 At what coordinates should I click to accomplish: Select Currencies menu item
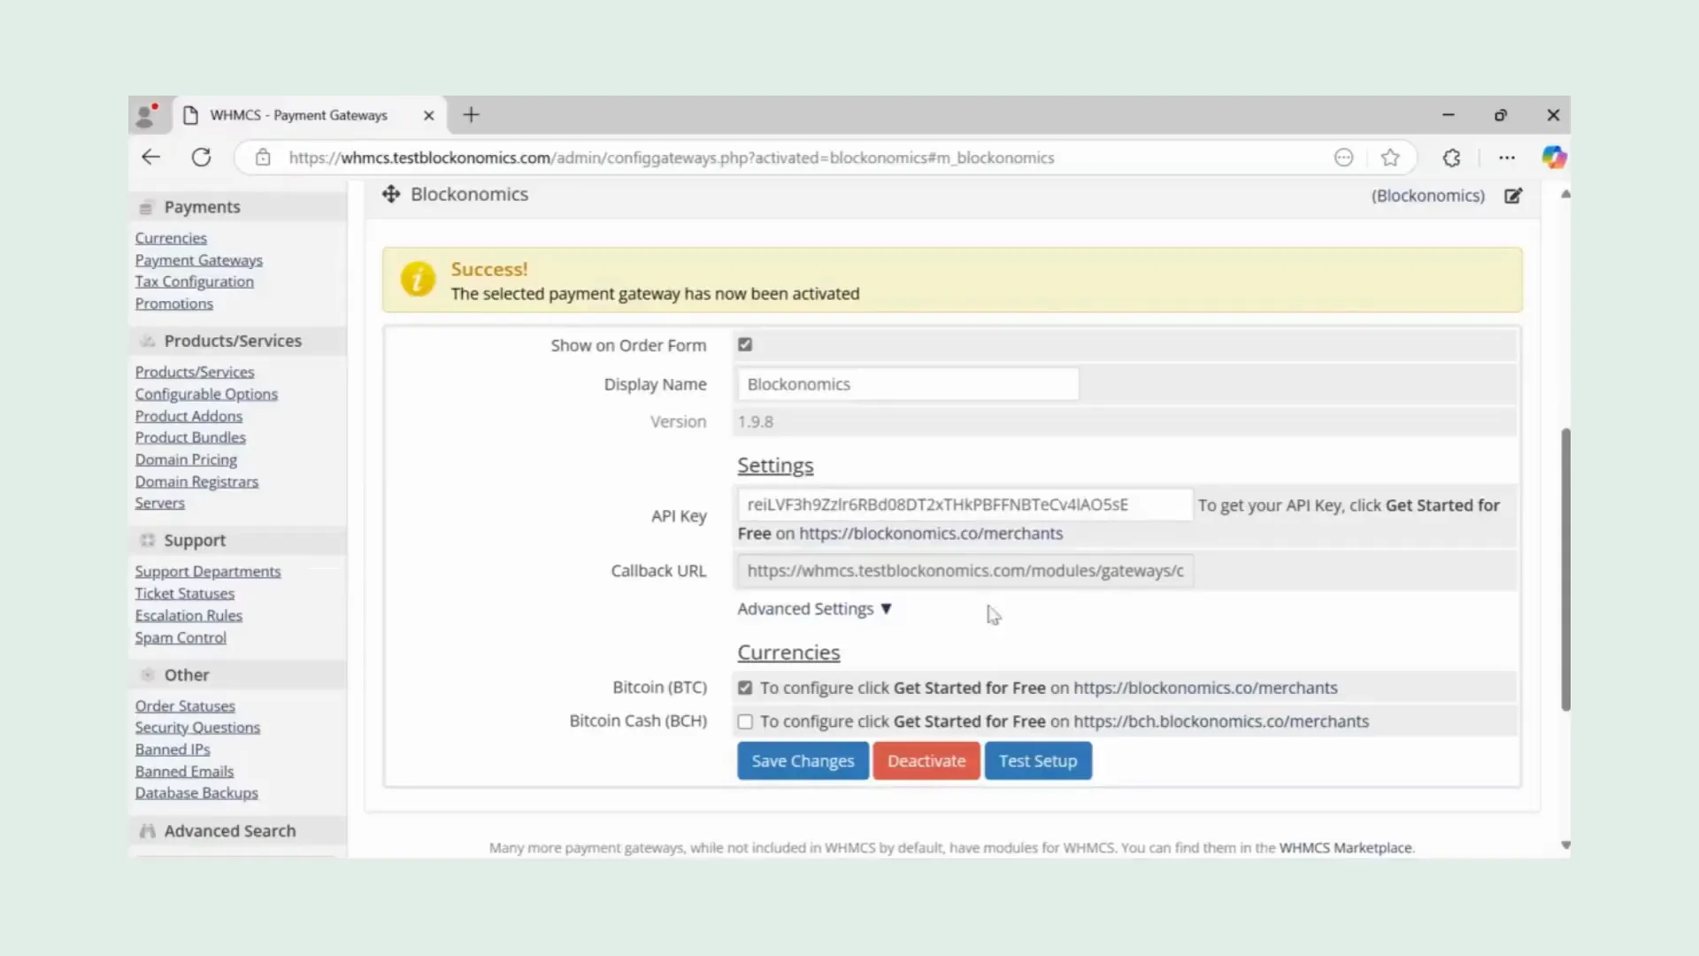coord(171,238)
